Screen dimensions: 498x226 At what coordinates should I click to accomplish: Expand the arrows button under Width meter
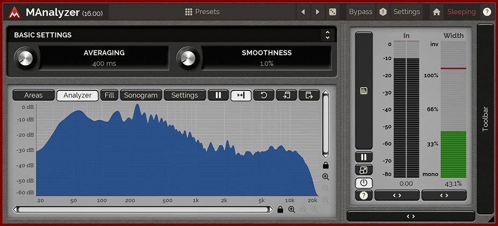pyautogui.click(x=444, y=195)
